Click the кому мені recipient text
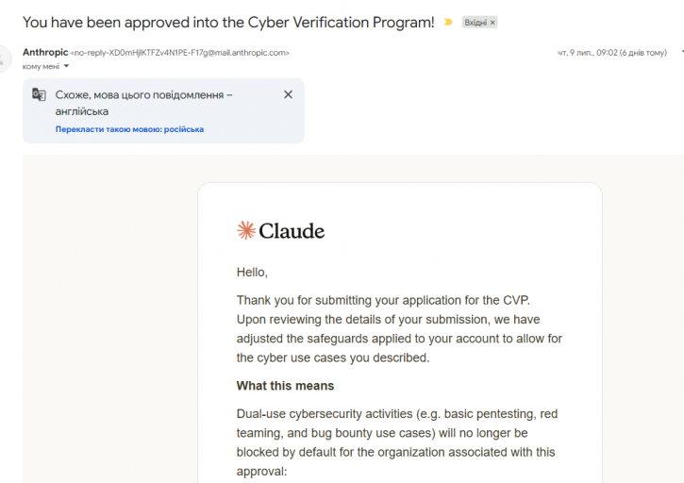This screenshot has width=684, height=483. coord(41,66)
